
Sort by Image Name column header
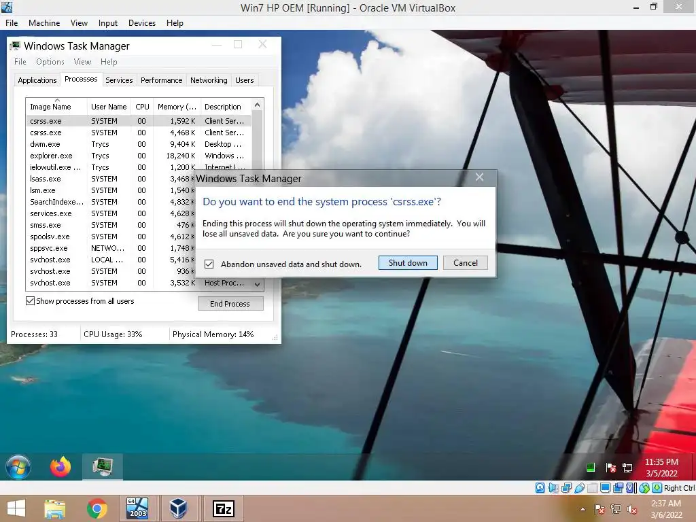pos(56,107)
